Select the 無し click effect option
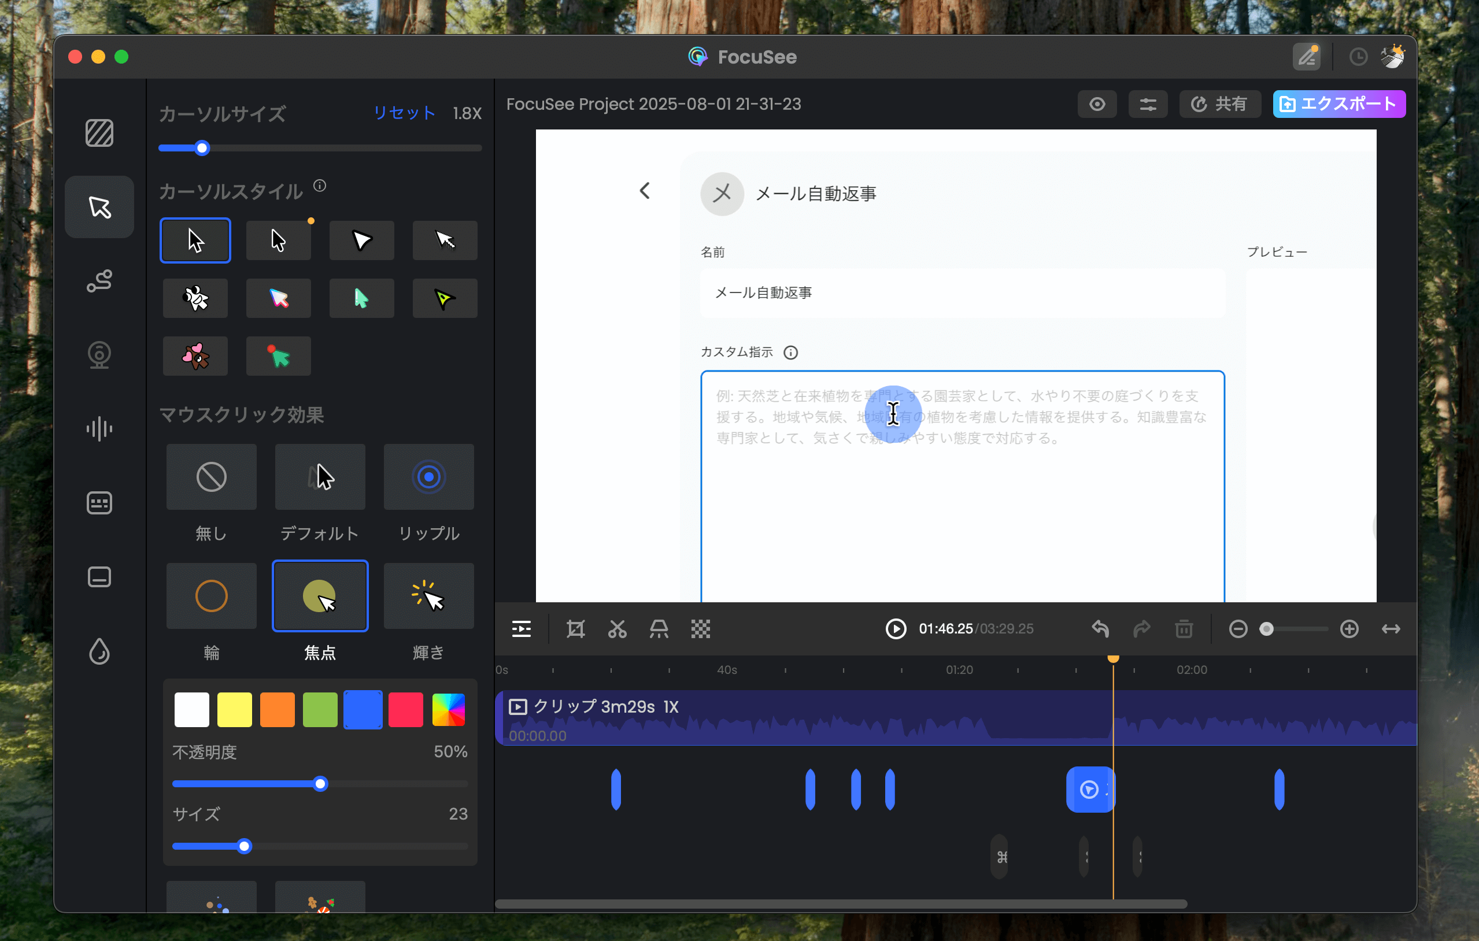 pos(211,477)
